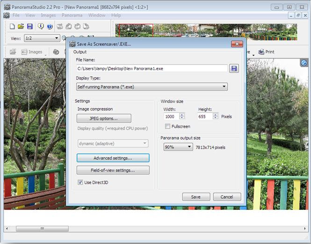Click the small arrow below the Images button
The height and width of the screenshot is (244, 311).
point(45,55)
